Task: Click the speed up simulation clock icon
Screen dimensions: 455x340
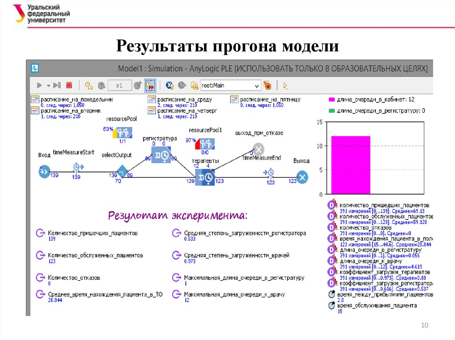Action: point(137,85)
